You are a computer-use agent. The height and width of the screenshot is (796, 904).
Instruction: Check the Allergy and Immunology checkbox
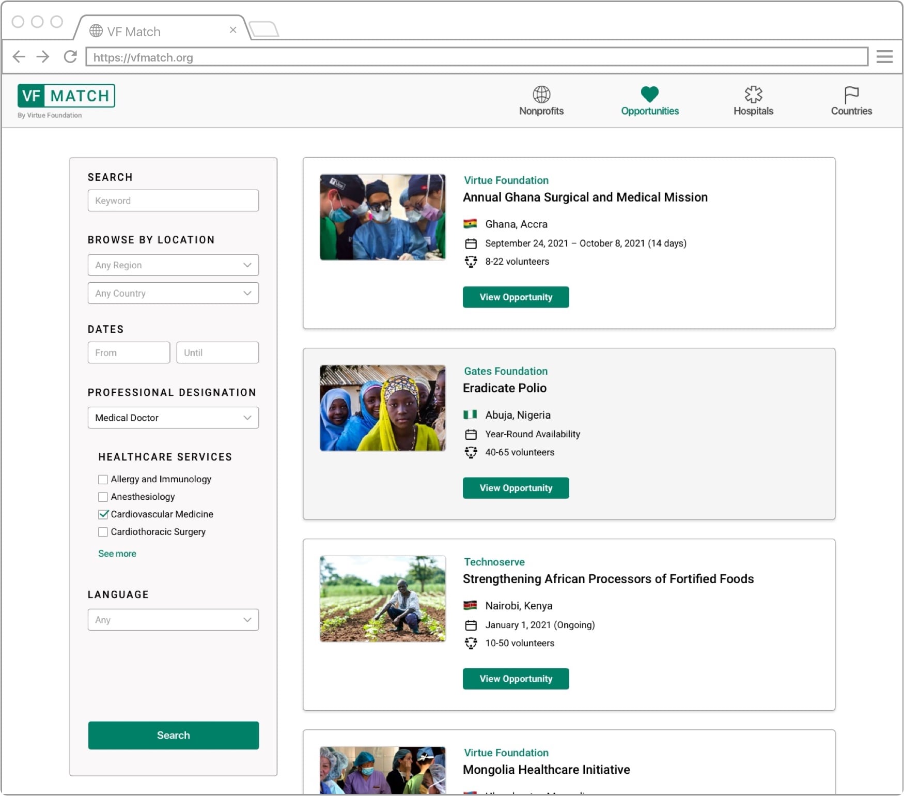pyautogui.click(x=103, y=479)
